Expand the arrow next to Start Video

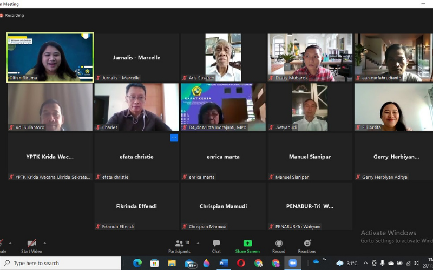coord(45,244)
